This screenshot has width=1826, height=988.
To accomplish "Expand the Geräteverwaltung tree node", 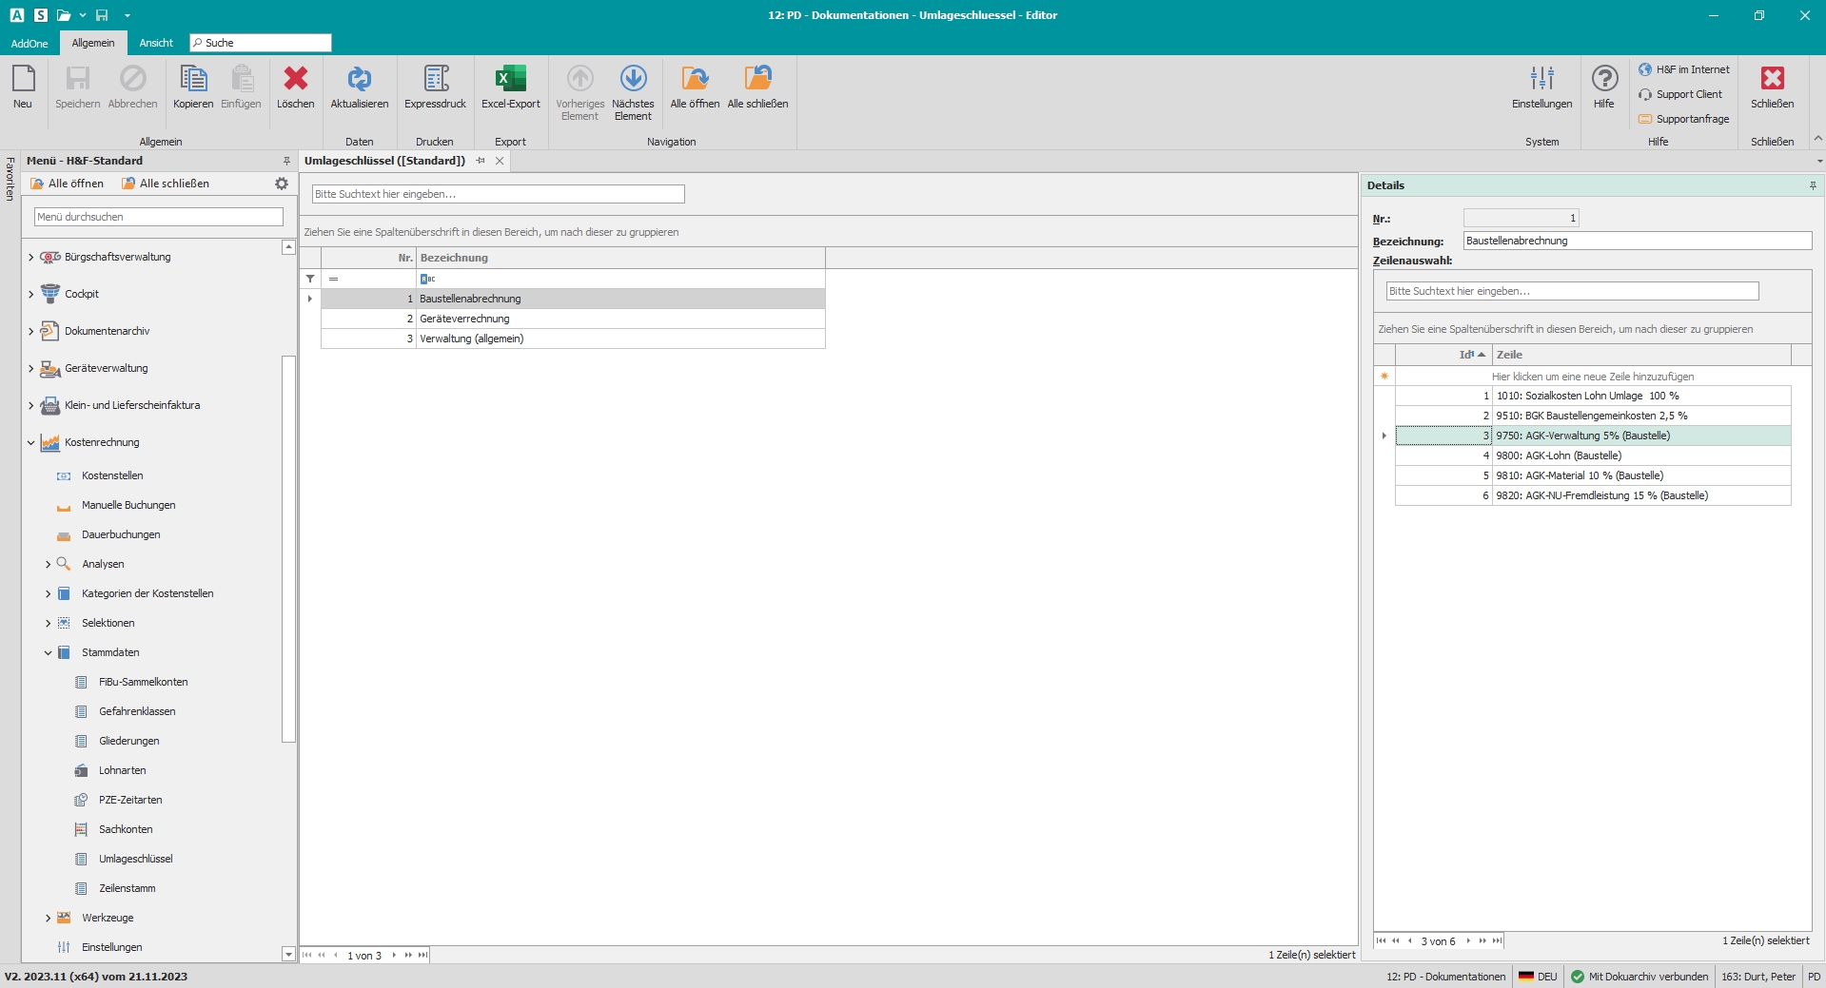I will coord(31,368).
